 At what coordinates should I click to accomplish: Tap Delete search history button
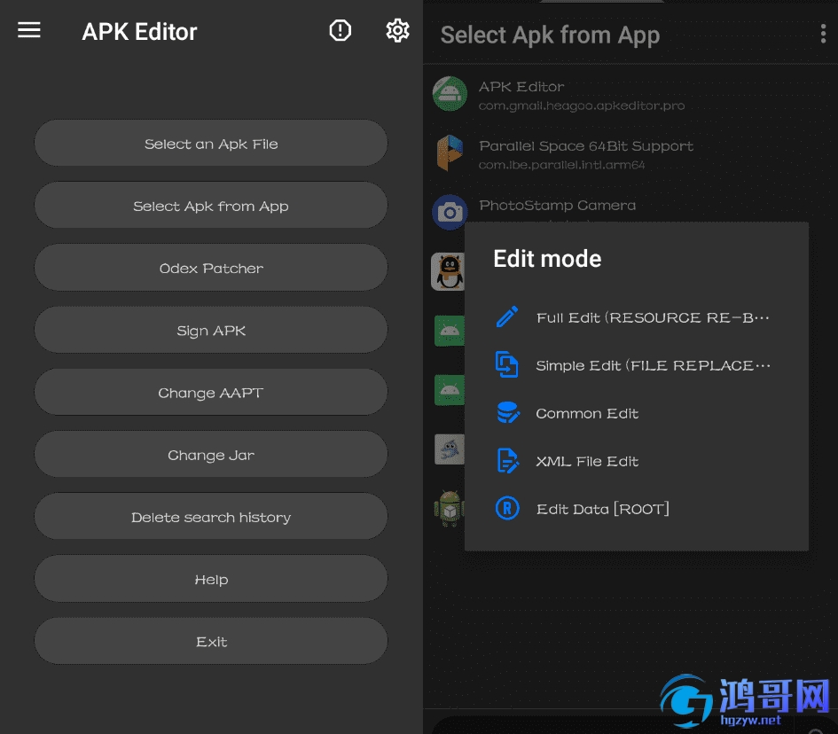coord(211,517)
